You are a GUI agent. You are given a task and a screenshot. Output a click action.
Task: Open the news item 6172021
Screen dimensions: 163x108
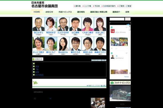[x=39, y=75]
